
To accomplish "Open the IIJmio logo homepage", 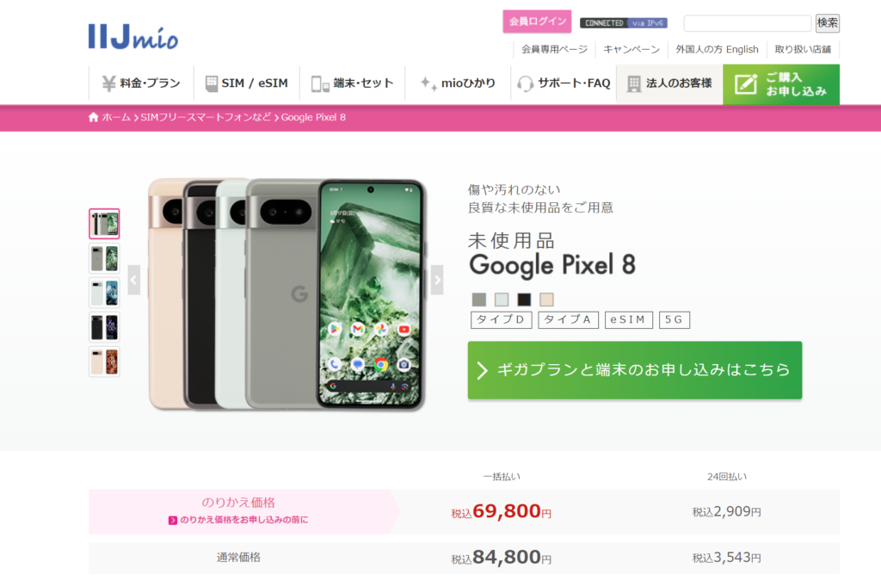I will coord(133,36).
